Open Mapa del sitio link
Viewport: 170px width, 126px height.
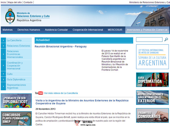(15, 2)
